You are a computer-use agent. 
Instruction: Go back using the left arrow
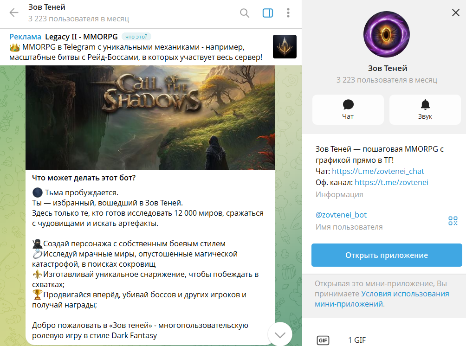[14, 13]
